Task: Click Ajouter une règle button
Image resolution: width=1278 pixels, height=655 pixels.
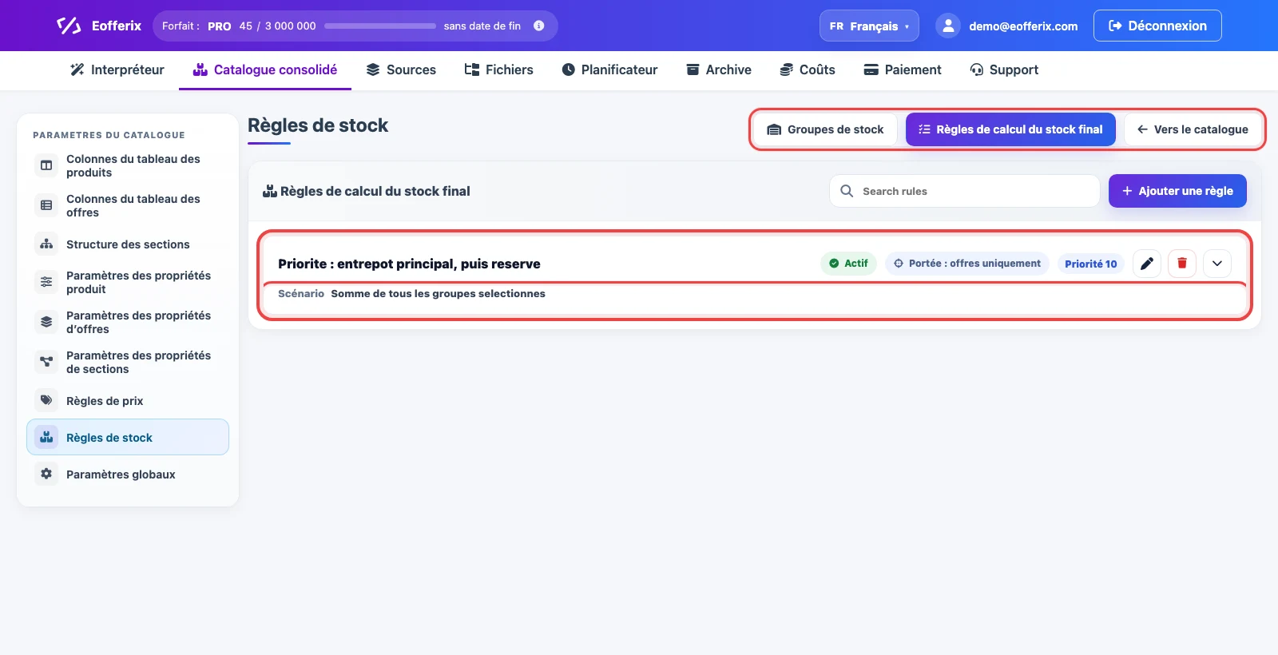Action: [x=1177, y=191]
